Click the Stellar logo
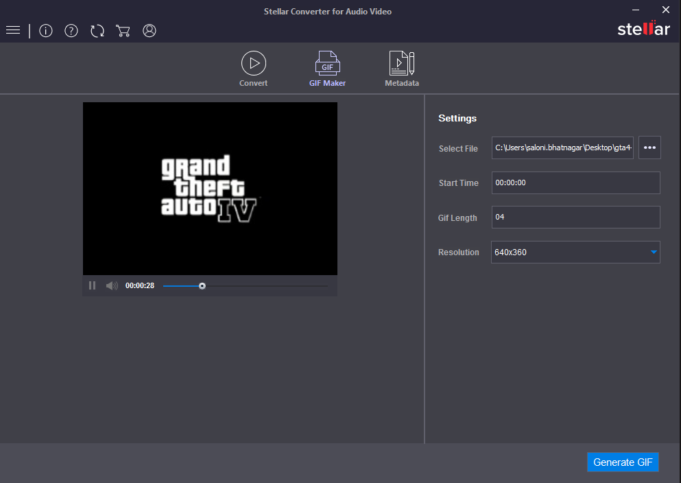The width and height of the screenshot is (681, 483). (x=644, y=28)
